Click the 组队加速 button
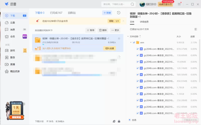 coord(110,48)
